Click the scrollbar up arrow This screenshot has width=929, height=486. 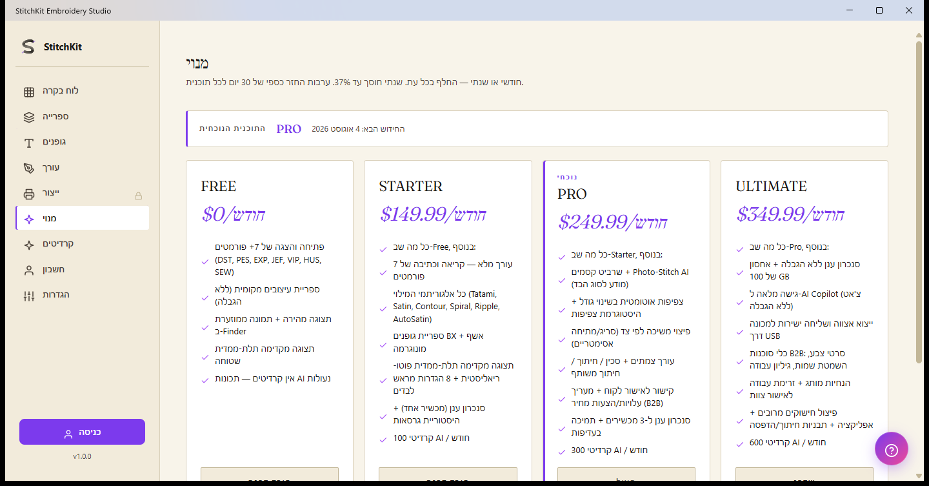[919, 35]
